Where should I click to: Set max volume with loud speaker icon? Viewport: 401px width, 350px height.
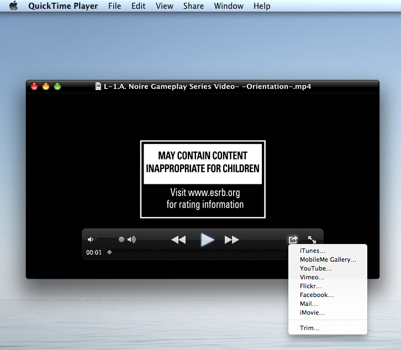pyautogui.click(x=131, y=240)
